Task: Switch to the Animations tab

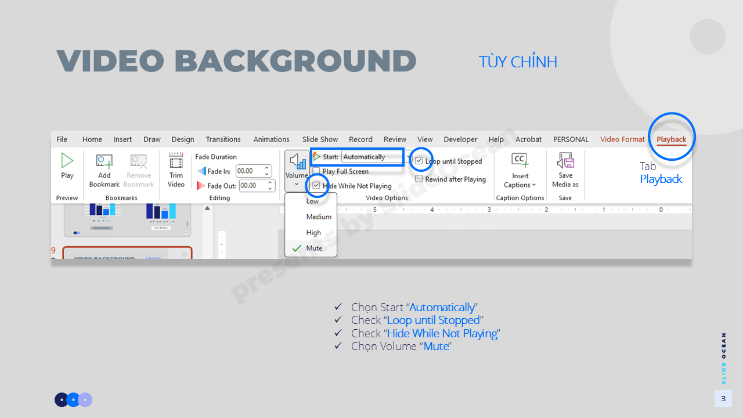Action: [272, 139]
